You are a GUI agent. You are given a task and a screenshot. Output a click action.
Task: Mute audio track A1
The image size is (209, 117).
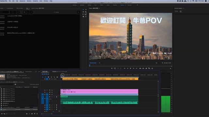point(52,97)
